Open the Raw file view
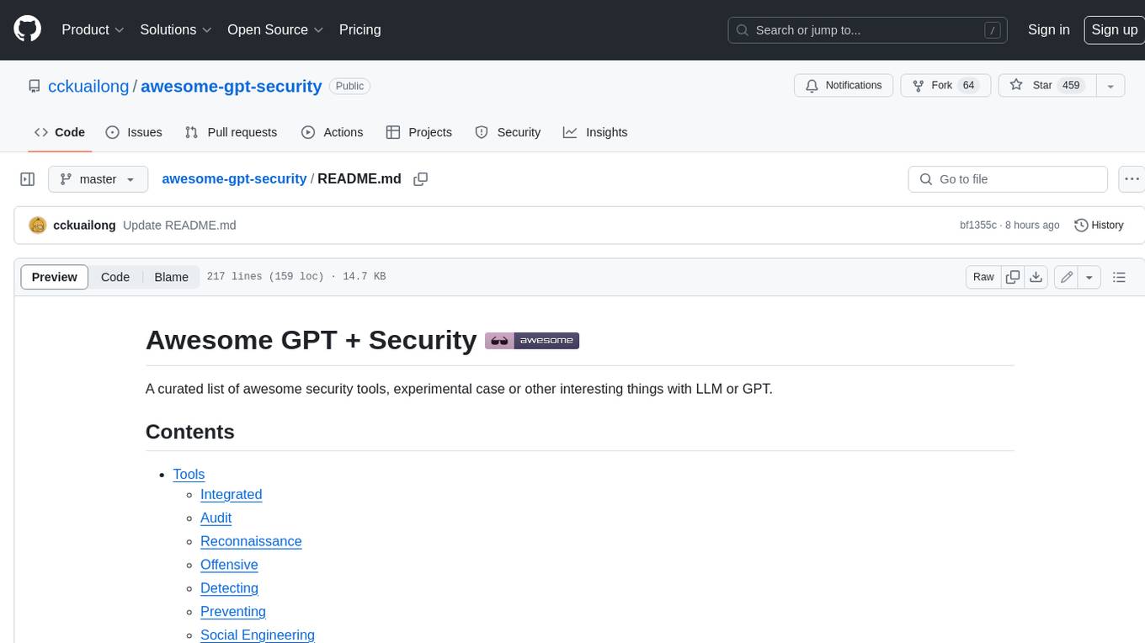Screen dimensions: 1145x643 coord(983,277)
